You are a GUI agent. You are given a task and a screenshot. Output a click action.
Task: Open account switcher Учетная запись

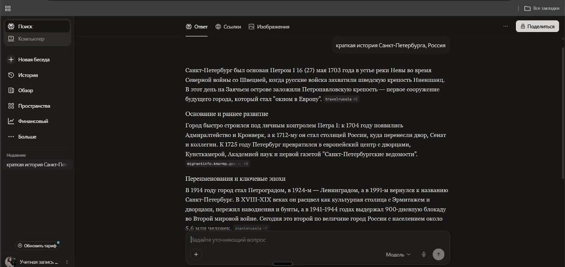tap(37, 262)
